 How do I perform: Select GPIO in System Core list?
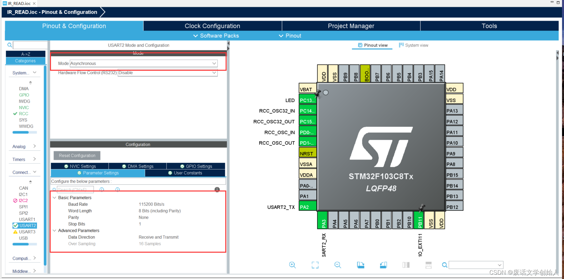click(x=24, y=95)
